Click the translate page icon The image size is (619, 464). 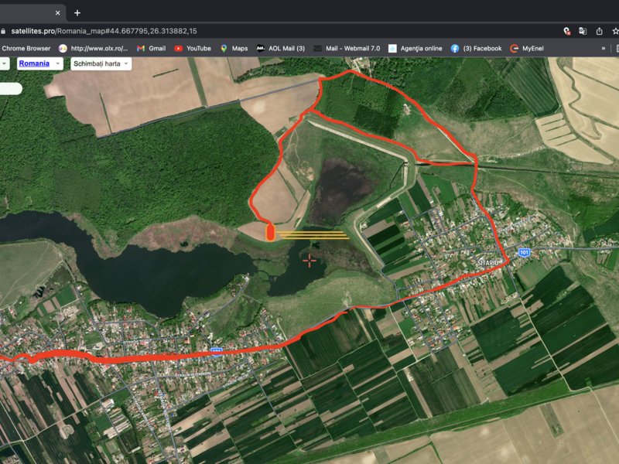583,31
